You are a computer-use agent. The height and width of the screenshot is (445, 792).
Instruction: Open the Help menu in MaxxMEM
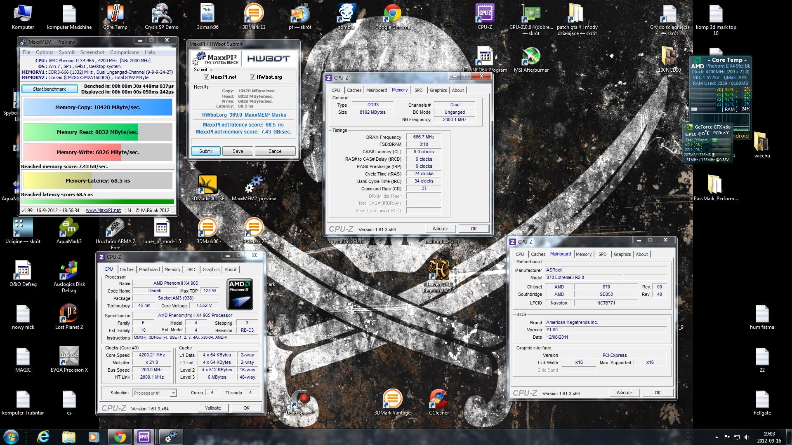pyautogui.click(x=150, y=52)
